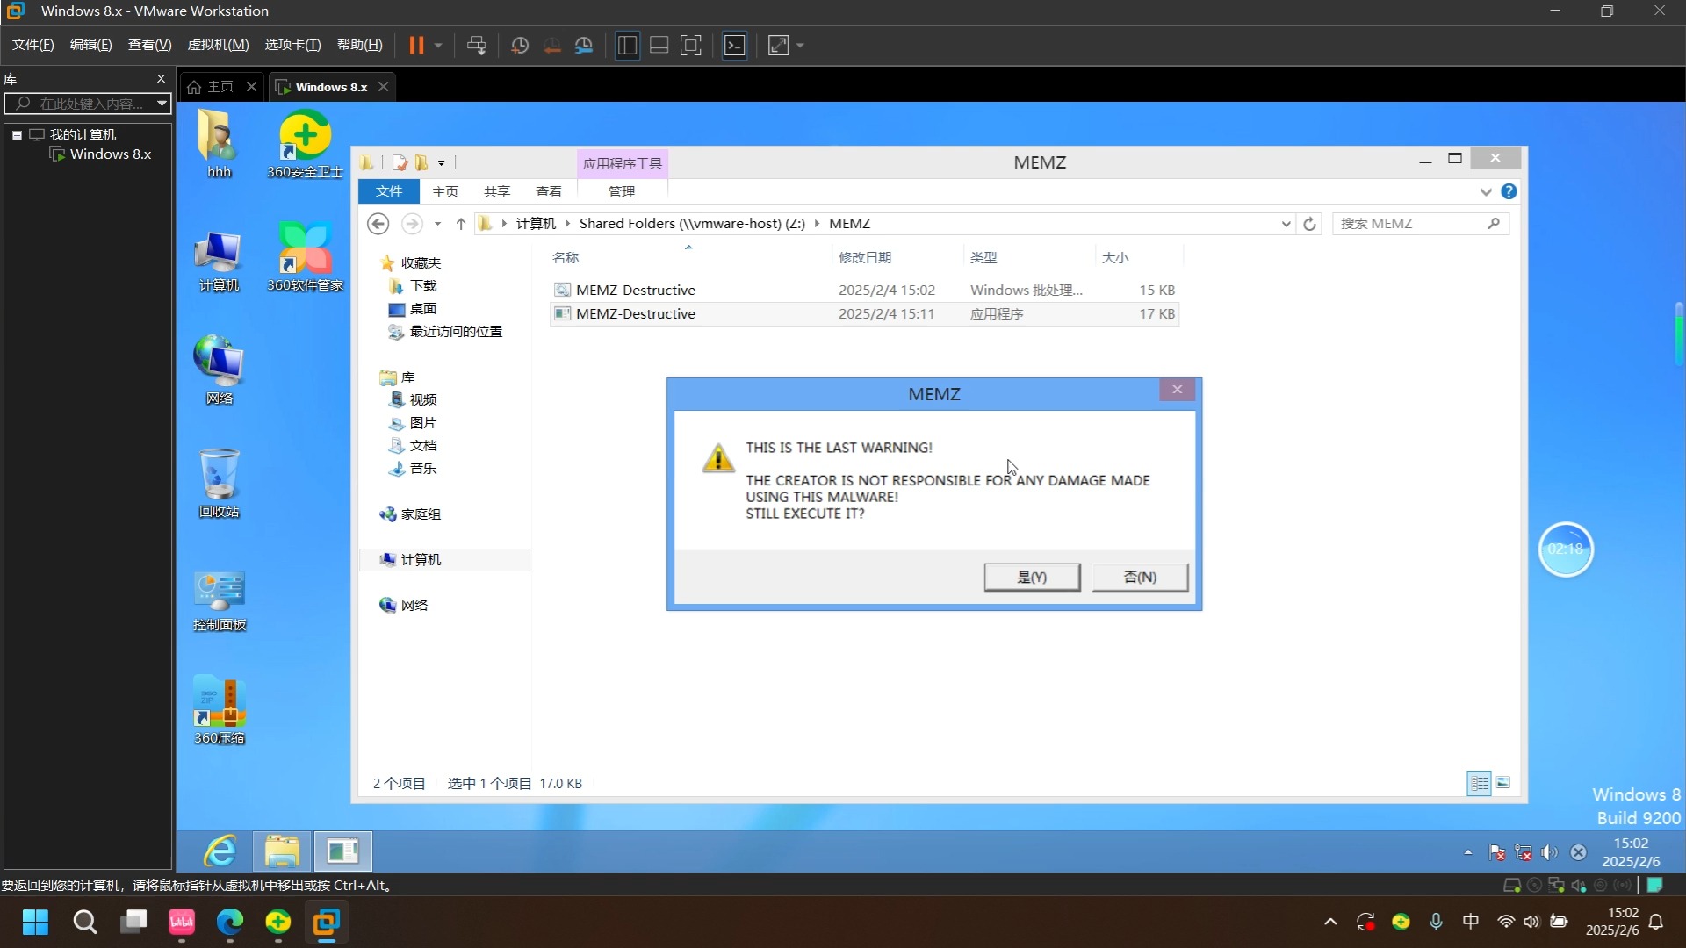Open the VMware console view icon

(735, 45)
